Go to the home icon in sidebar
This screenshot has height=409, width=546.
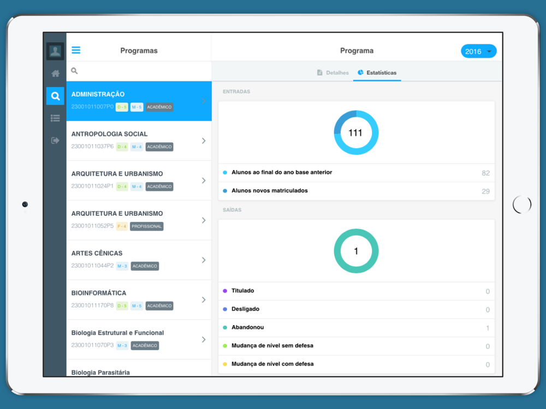point(55,74)
